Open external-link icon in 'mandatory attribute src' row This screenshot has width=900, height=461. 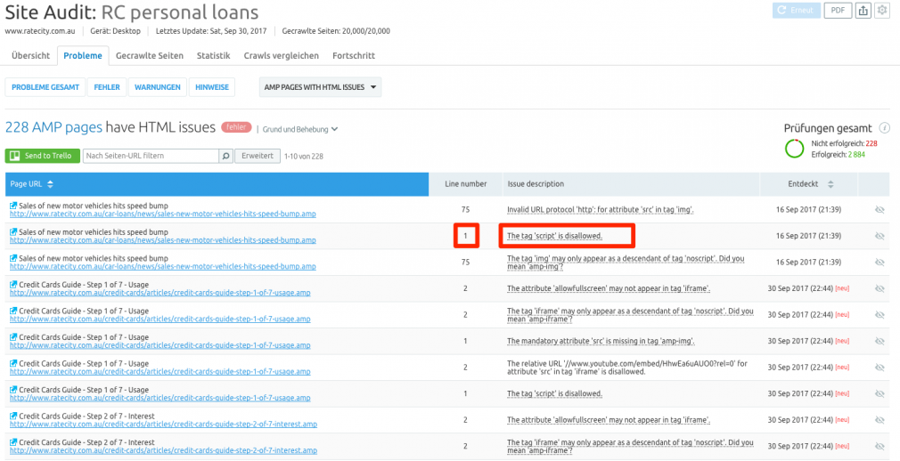13,337
